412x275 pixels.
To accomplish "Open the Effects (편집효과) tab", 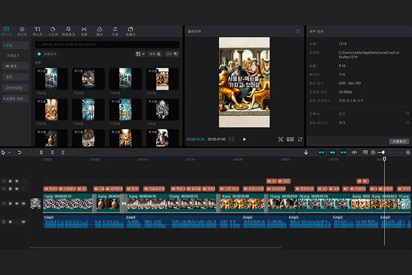I will [68, 31].
